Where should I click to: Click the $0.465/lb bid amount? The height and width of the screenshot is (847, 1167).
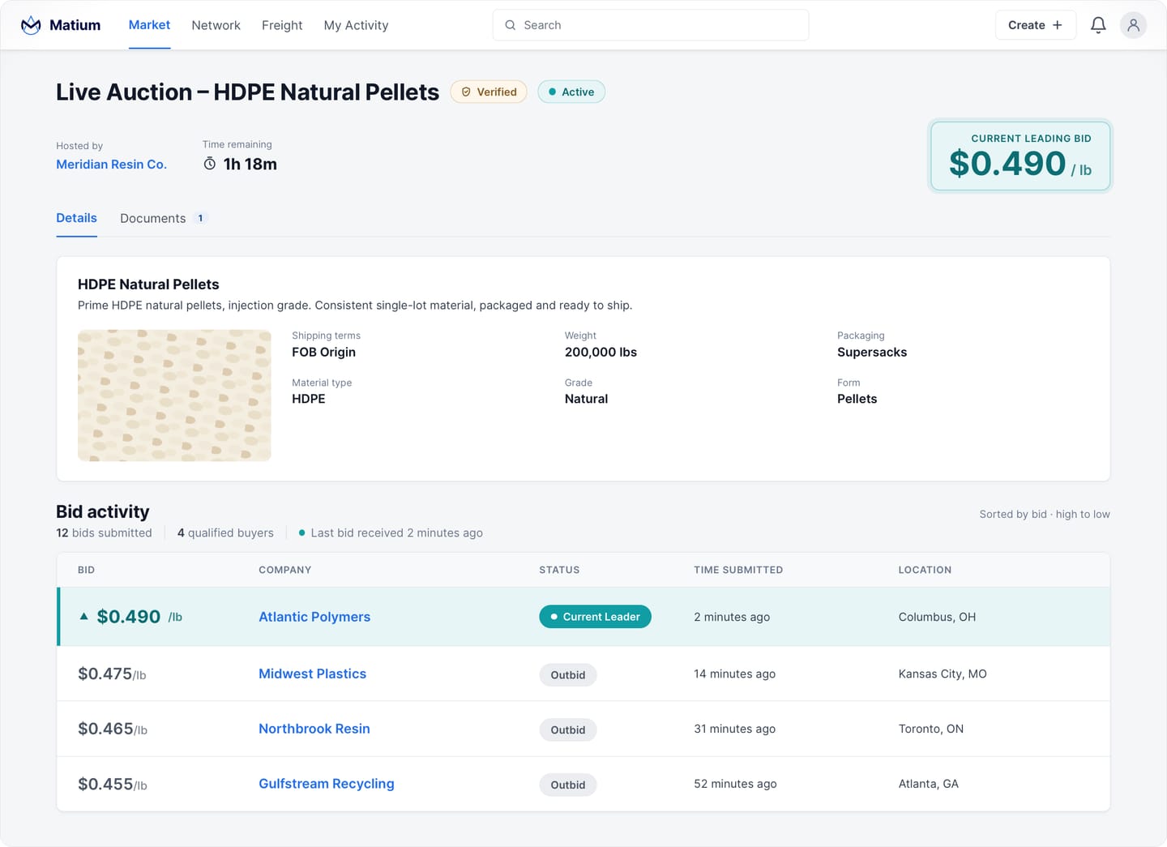(x=113, y=729)
